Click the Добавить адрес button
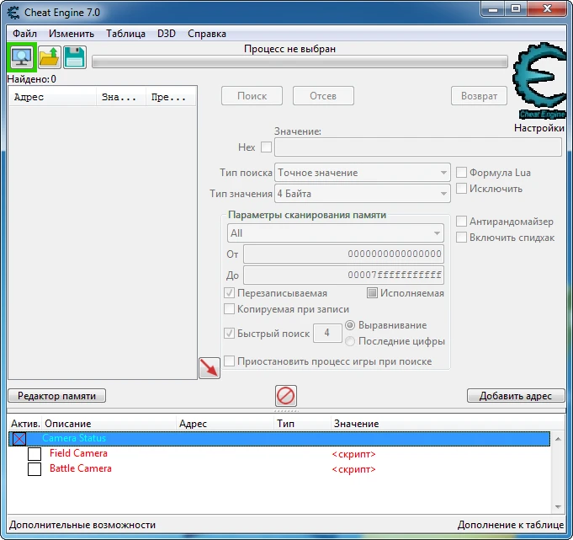This screenshot has width=573, height=540. 516,396
